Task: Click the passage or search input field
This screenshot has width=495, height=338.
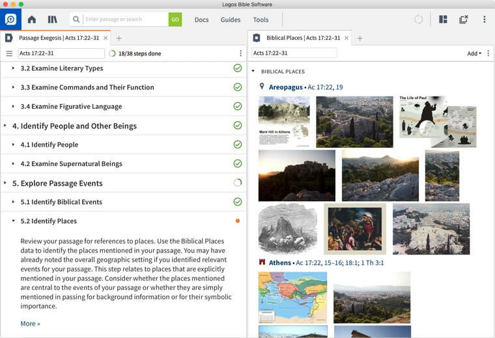Action: pyautogui.click(x=126, y=20)
